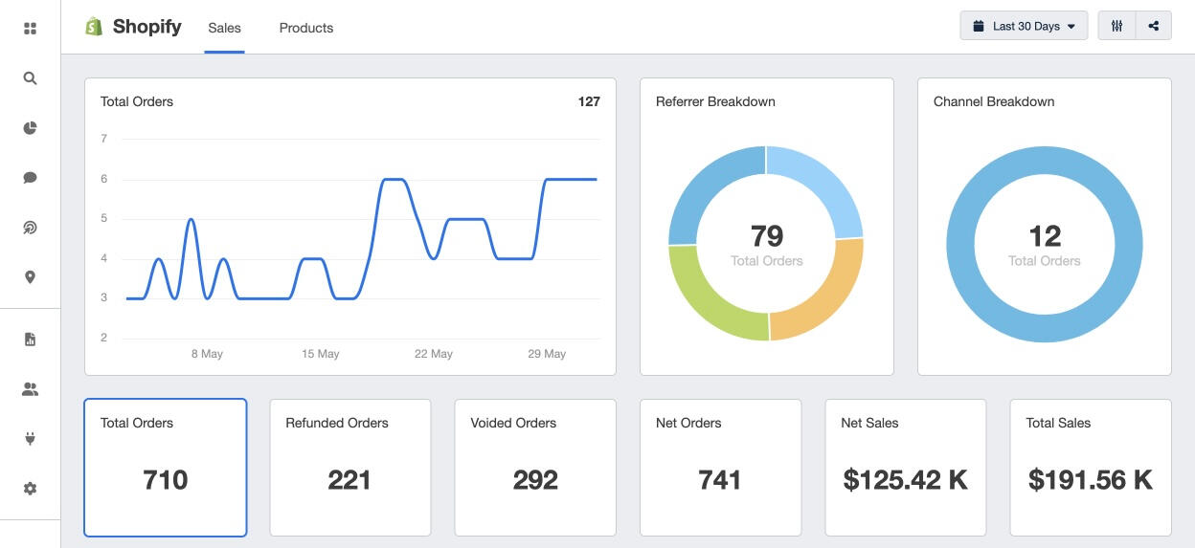
Task: Switch to the Products tab
Action: click(x=306, y=28)
